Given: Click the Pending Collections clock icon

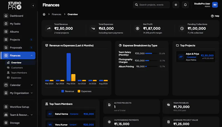Looking at the screenshot, I should pos(182,29).
